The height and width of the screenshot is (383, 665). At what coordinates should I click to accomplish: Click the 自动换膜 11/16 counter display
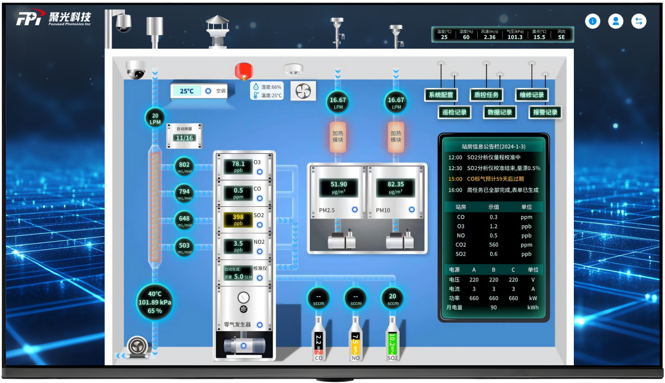click(x=185, y=137)
